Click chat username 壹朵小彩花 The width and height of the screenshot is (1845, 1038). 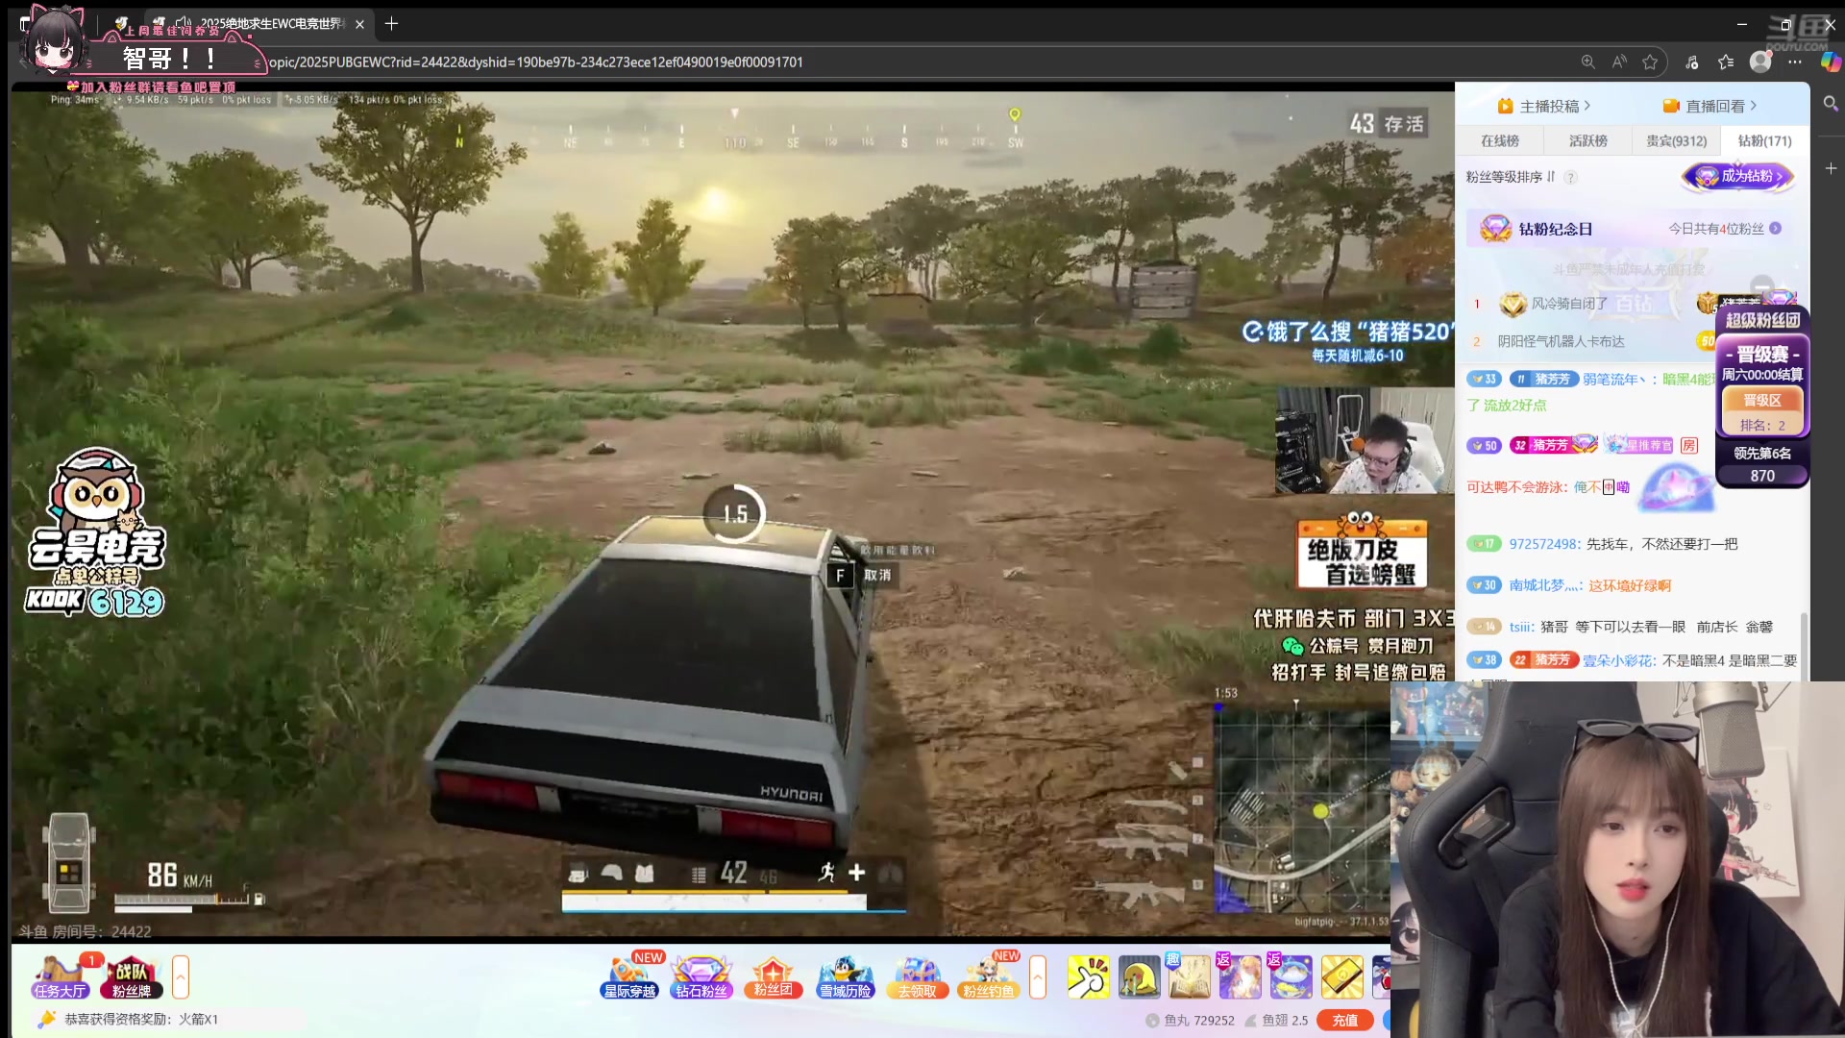pos(1618,660)
